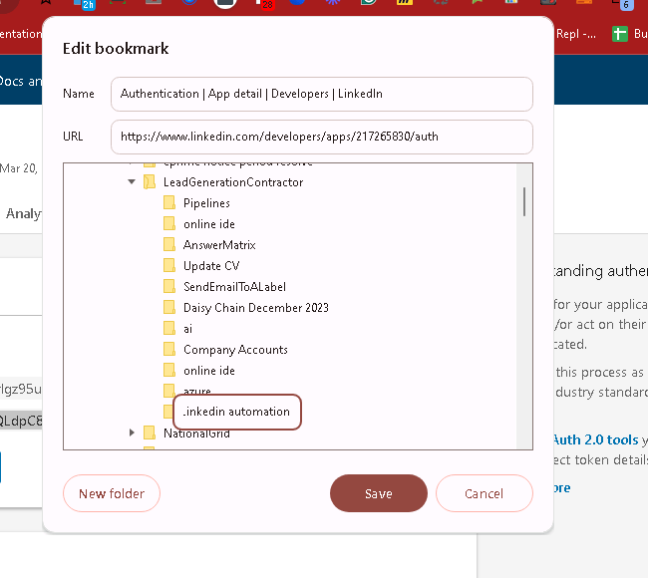Open the Repl bookmark in bookmarks bar

pyautogui.click(x=576, y=34)
